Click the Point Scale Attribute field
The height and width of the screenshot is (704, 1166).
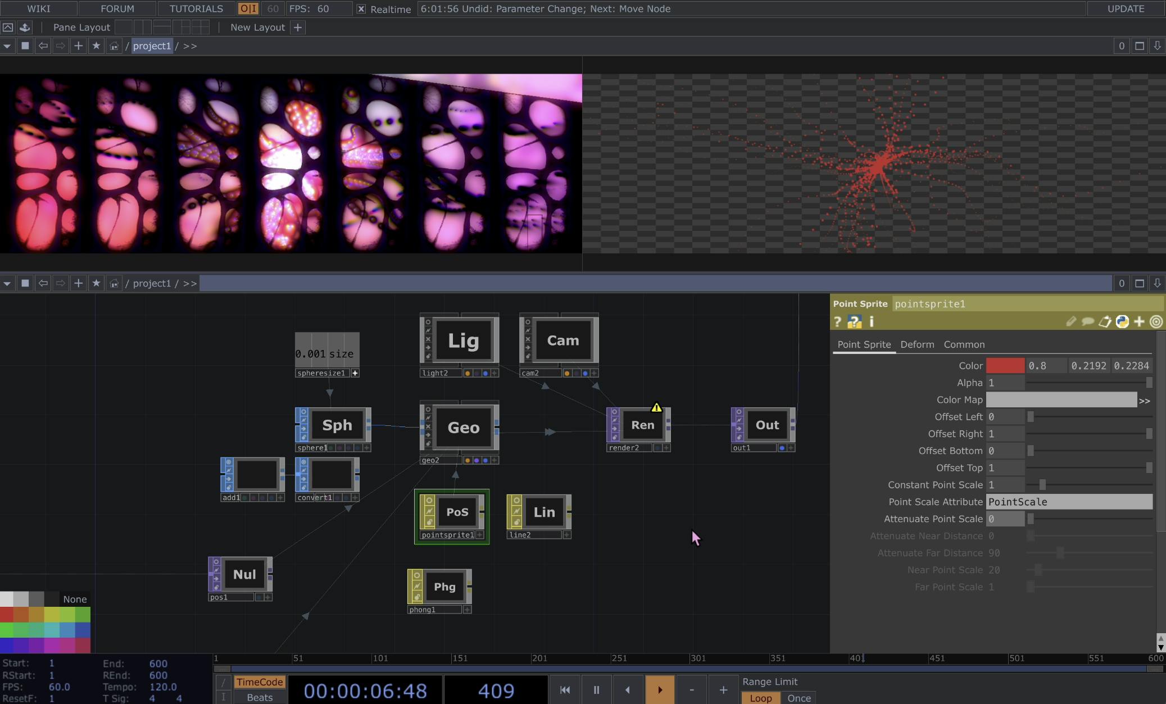pyautogui.click(x=1069, y=502)
